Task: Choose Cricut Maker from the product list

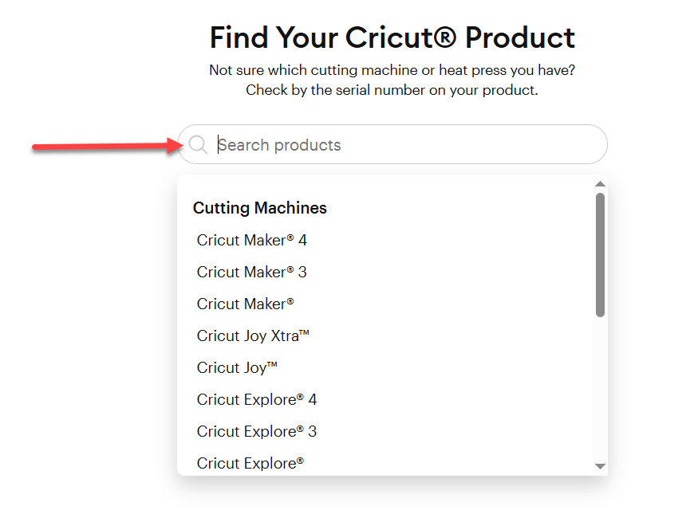Action: tap(246, 304)
